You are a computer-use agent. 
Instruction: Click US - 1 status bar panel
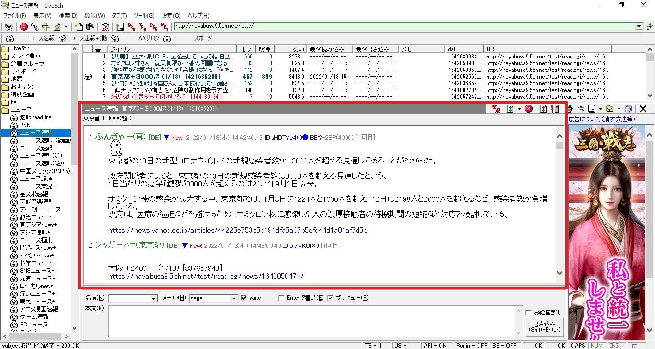[x=406, y=345]
